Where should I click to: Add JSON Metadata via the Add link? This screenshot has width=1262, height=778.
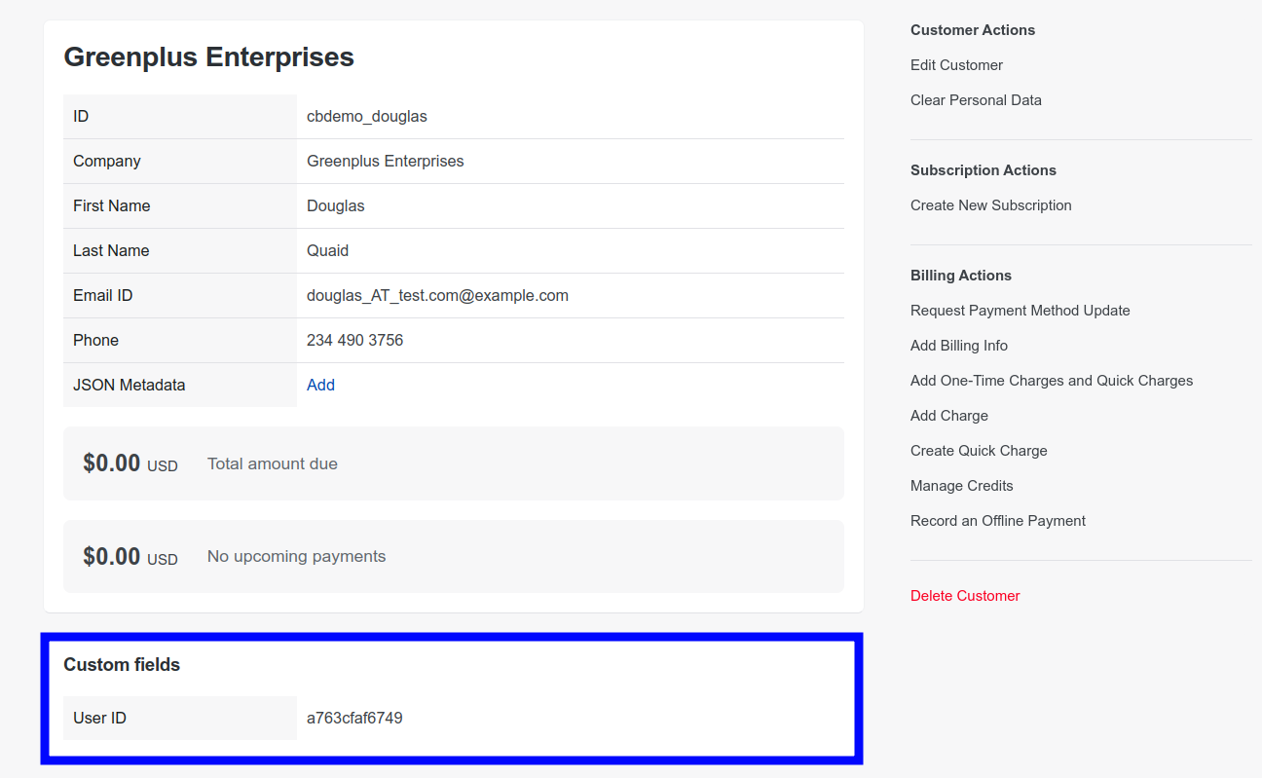tap(320, 386)
